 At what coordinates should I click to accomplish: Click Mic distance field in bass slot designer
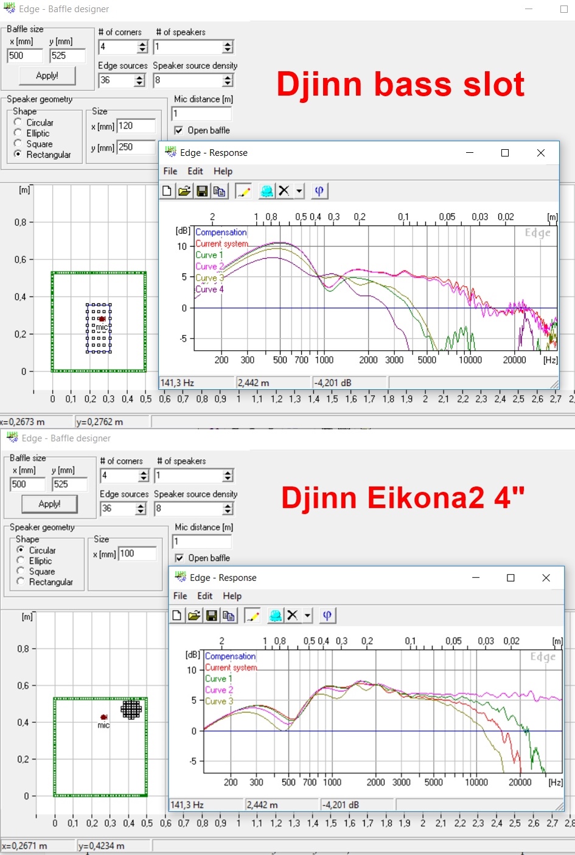[x=202, y=114]
